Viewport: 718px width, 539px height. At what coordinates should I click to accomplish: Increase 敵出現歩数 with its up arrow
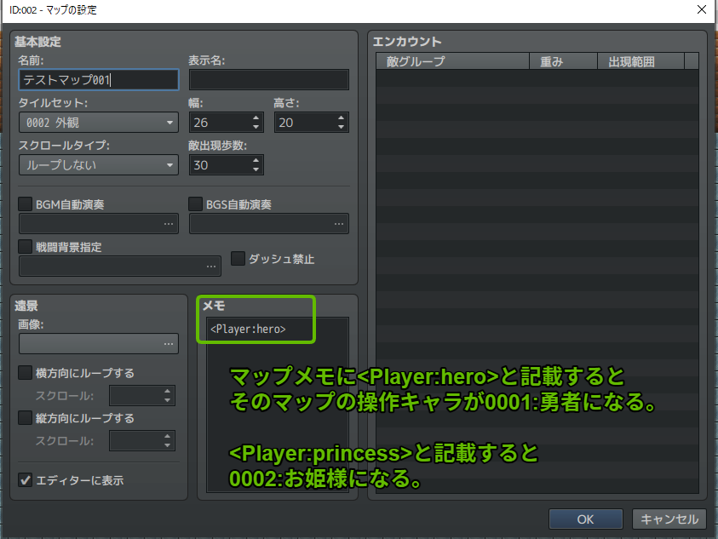pos(254,160)
